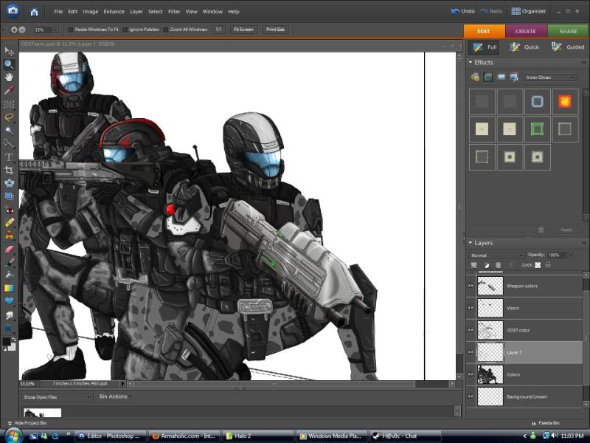Hide the ODST color layer
Image resolution: width=590 pixels, height=443 pixels.
pyautogui.click(x=471, y=330)
